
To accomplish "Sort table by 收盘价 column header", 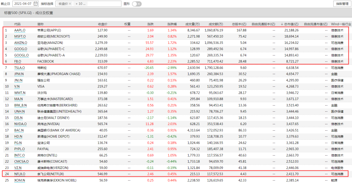I will 102,24.
